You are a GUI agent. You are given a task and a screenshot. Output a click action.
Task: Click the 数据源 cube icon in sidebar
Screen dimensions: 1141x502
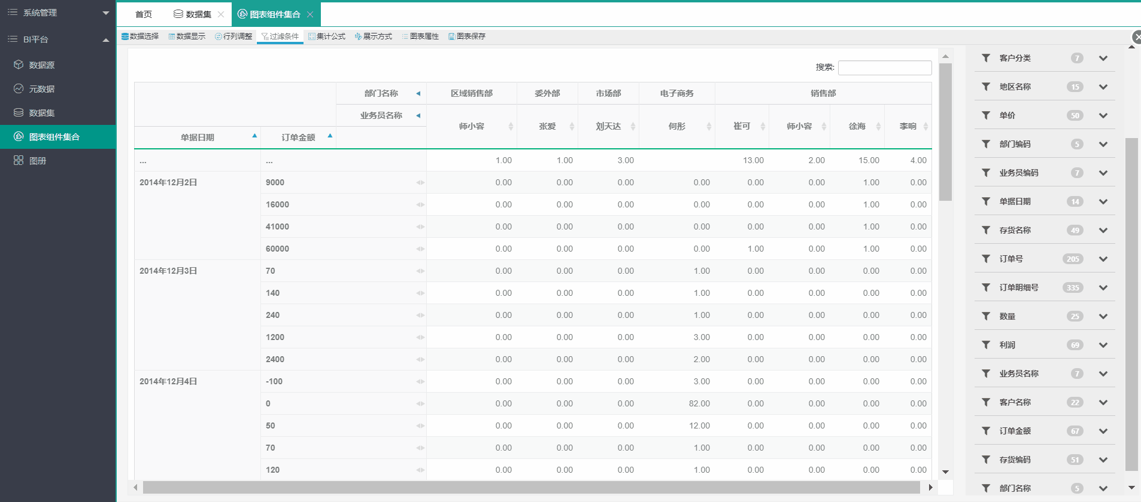(19, 65)
